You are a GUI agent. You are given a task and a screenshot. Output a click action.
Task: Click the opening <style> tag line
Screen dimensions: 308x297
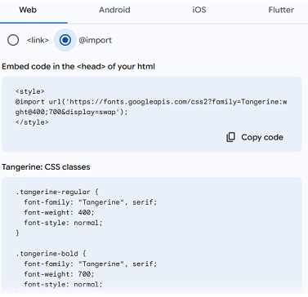tap(30, 91)
